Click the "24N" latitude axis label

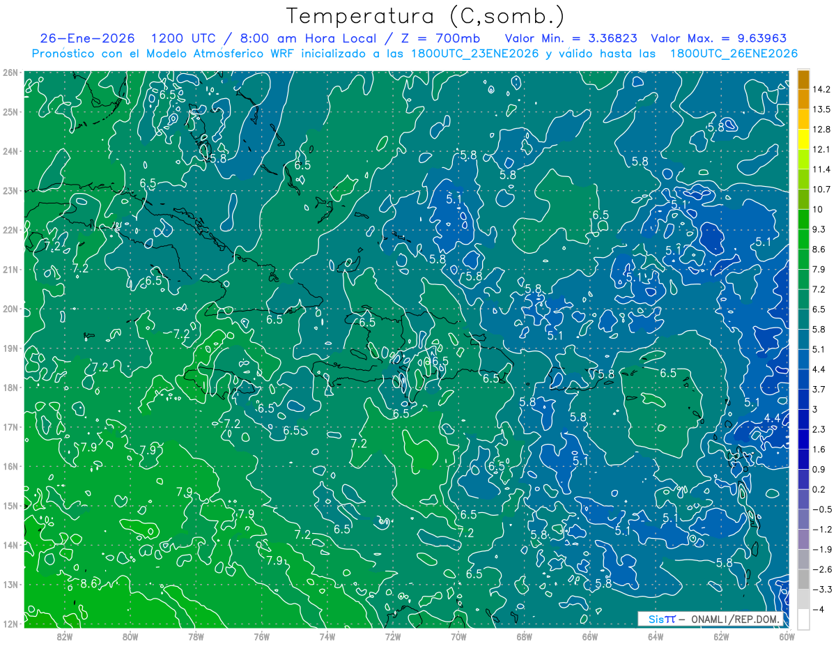click(x=10, y=151)
